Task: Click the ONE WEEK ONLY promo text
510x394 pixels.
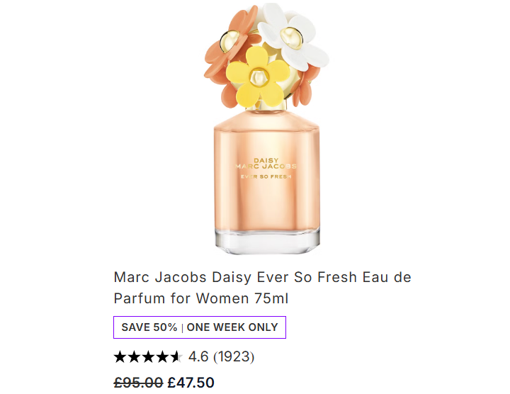Action: pyautogui.click(x=232, y=327)
